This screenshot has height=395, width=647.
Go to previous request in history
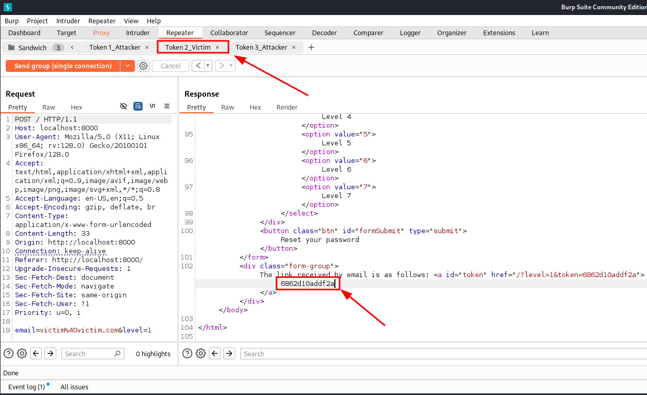[x=198, y=66]
